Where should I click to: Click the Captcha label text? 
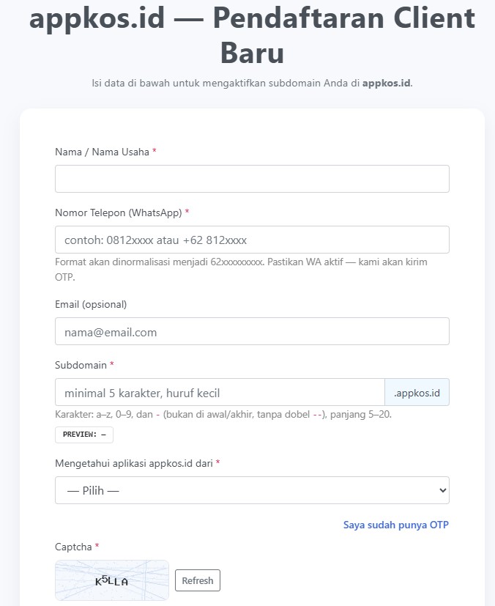click(x=73, y=547)
